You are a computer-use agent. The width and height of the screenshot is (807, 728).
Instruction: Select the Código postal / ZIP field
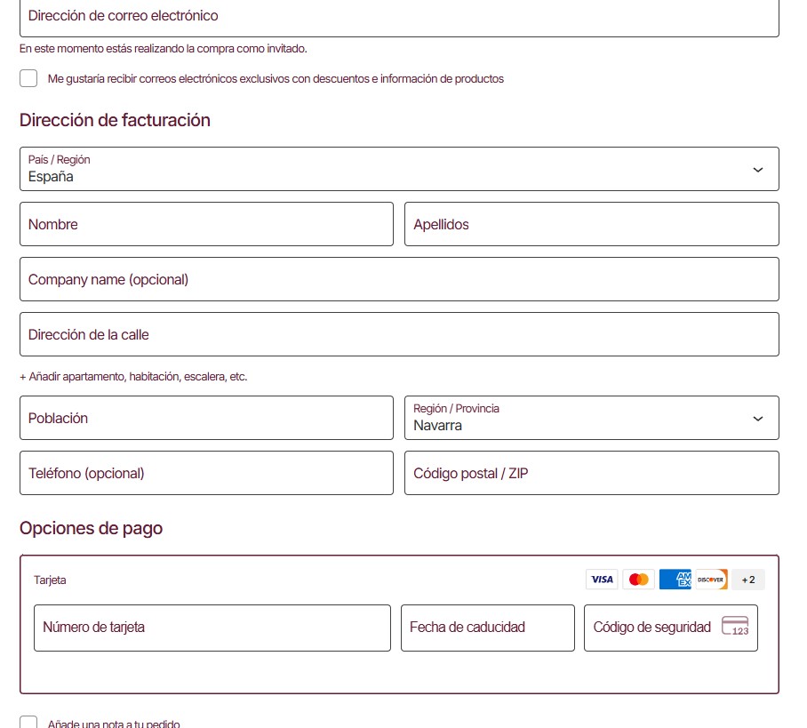click(x=591, y=473)
